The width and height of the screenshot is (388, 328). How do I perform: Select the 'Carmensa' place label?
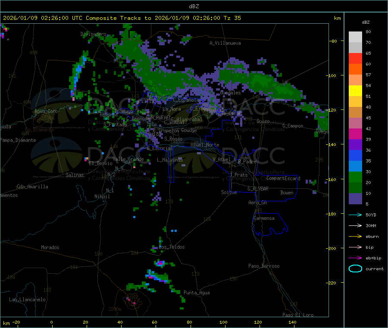264,218
